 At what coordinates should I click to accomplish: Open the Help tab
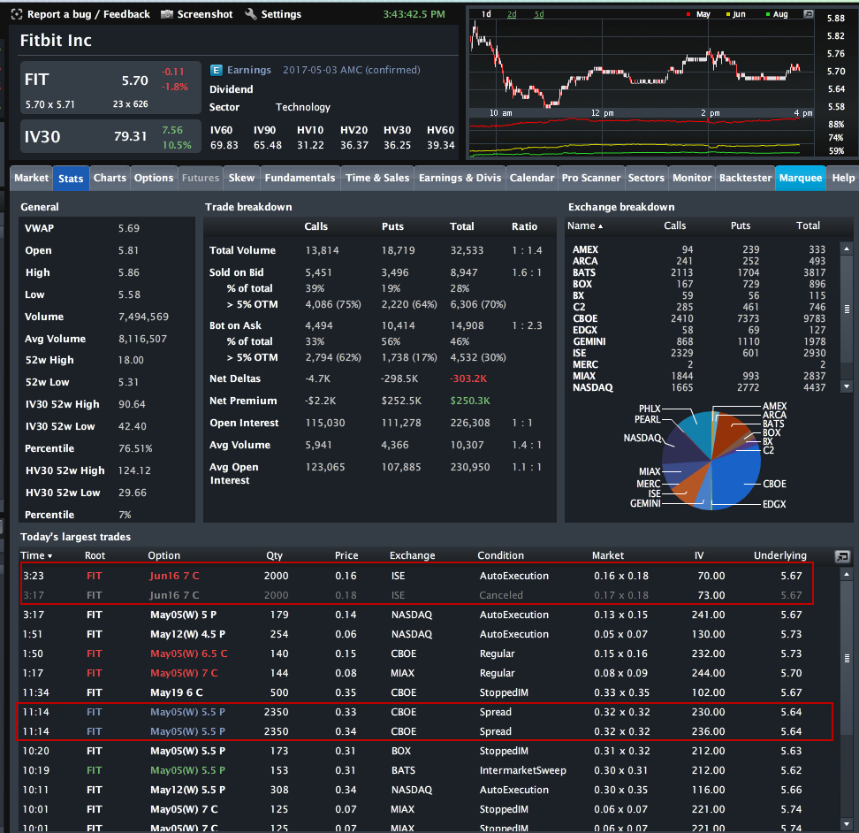[842, 178]
